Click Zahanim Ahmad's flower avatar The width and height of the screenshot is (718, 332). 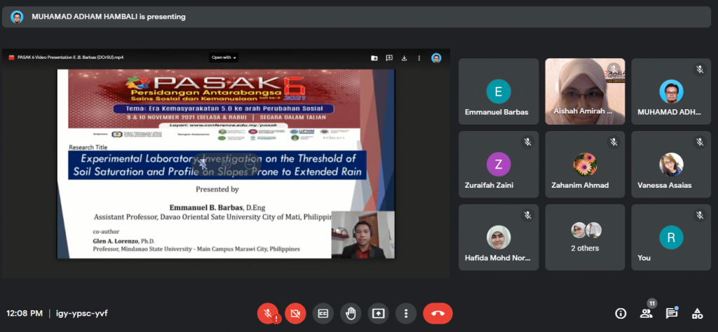point(585,164)
